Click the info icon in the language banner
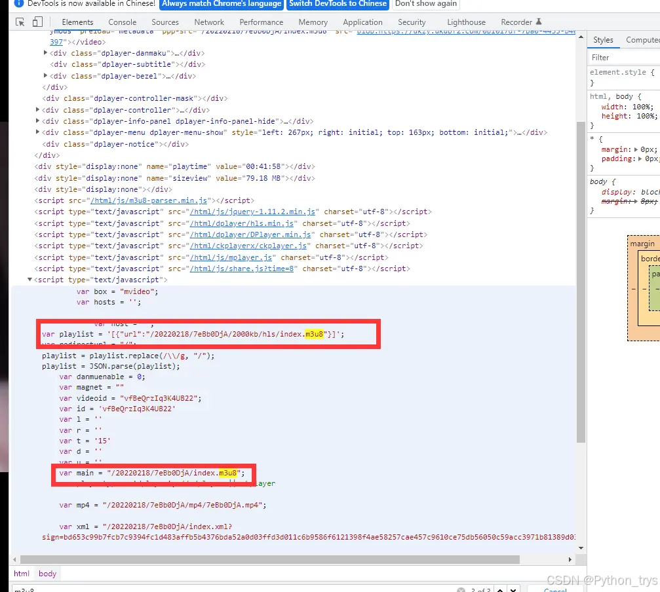This screenshot has width=660, height=592. click(18, 3)
